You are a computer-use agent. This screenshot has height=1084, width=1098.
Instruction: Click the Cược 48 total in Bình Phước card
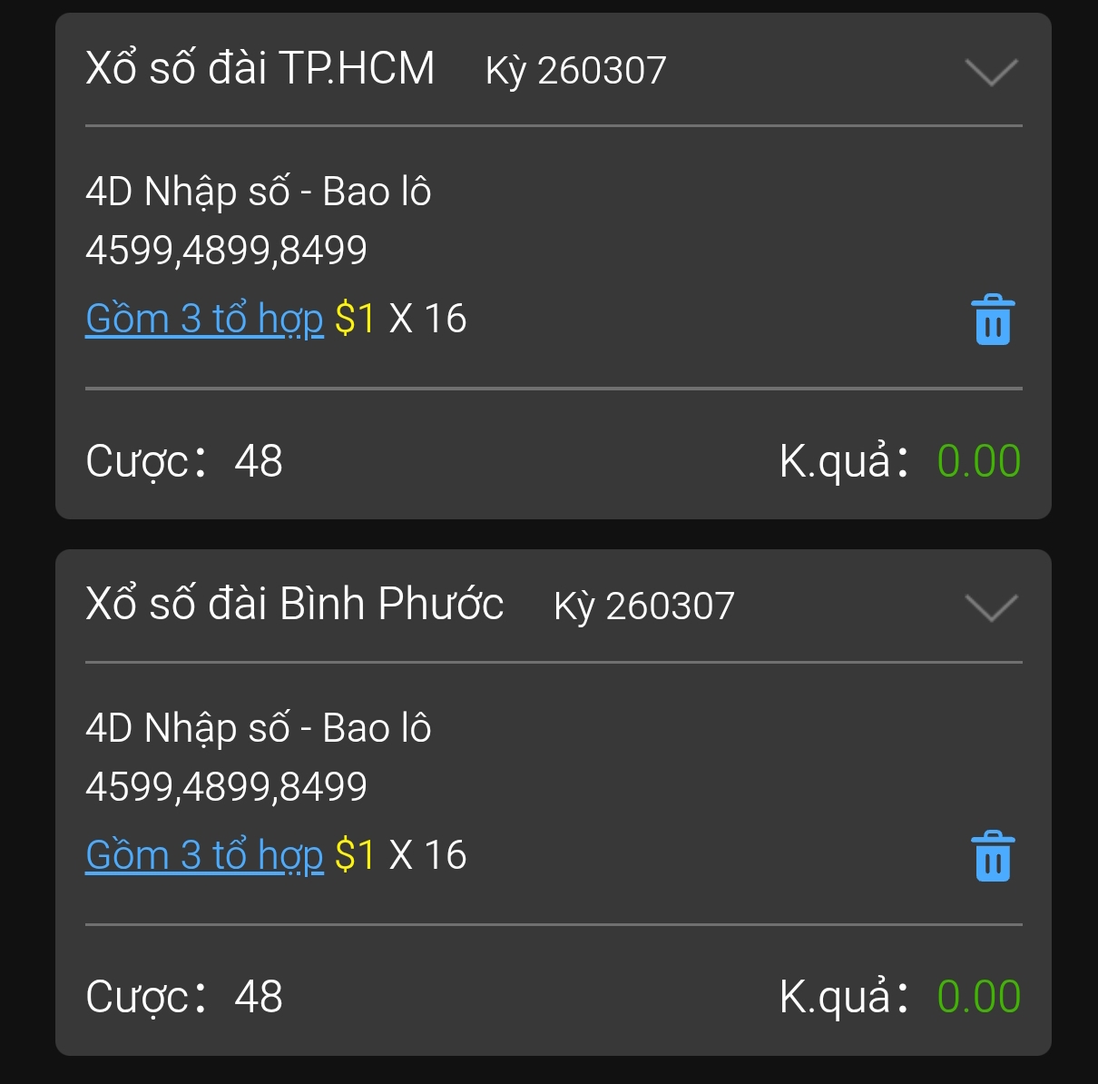(184, 997)
